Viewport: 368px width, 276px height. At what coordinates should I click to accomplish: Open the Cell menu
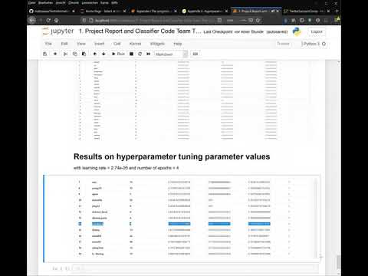click(117, 44)
